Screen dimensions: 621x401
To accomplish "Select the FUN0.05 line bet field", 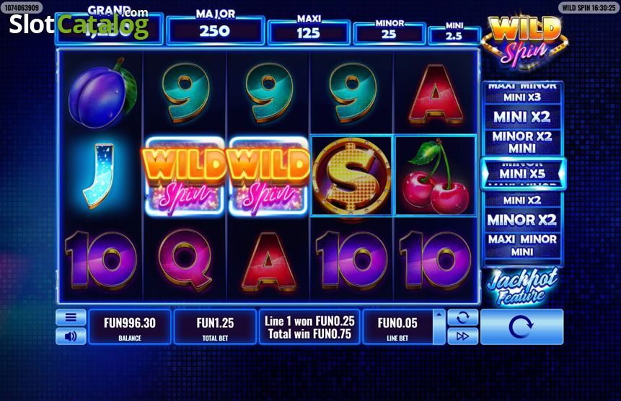I will click(x=397, y=327).
